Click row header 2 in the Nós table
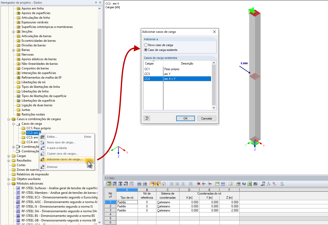The height and width of the screenshot is (225, 328). (x=110, y=206)
